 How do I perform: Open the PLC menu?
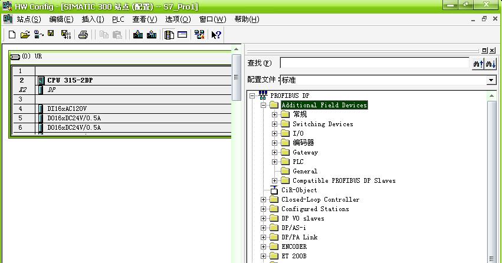pos(118,19)
